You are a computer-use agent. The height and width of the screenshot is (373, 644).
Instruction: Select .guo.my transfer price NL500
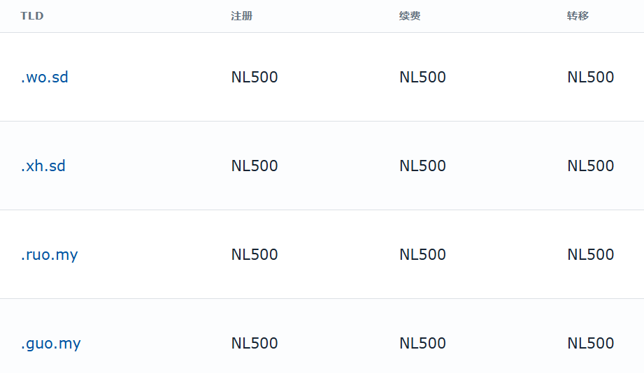591,343
